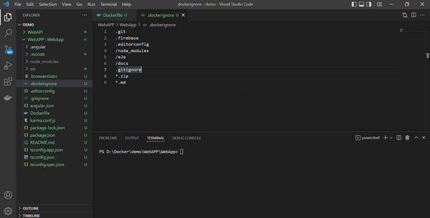Screen dimensions: 430x218
Task: Click the Accounts icon in activity bar
Action: click(8, 196)
